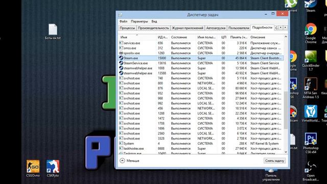Click icon of steamwebhelper.exe PID 13588
The width and height of the screenshot is (327, 184).
click(x=121, y=73)
